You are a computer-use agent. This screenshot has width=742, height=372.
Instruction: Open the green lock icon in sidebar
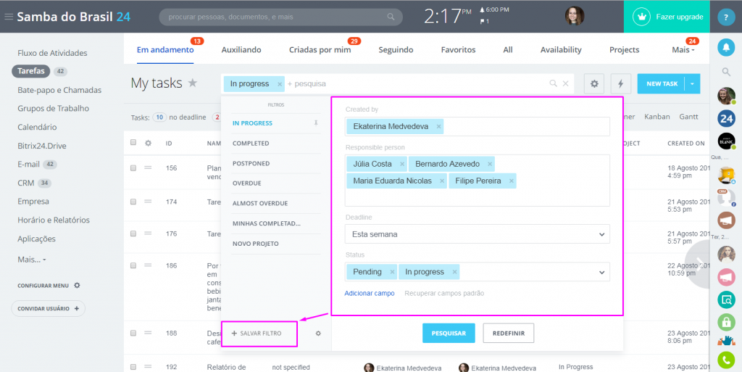[726, 322]
